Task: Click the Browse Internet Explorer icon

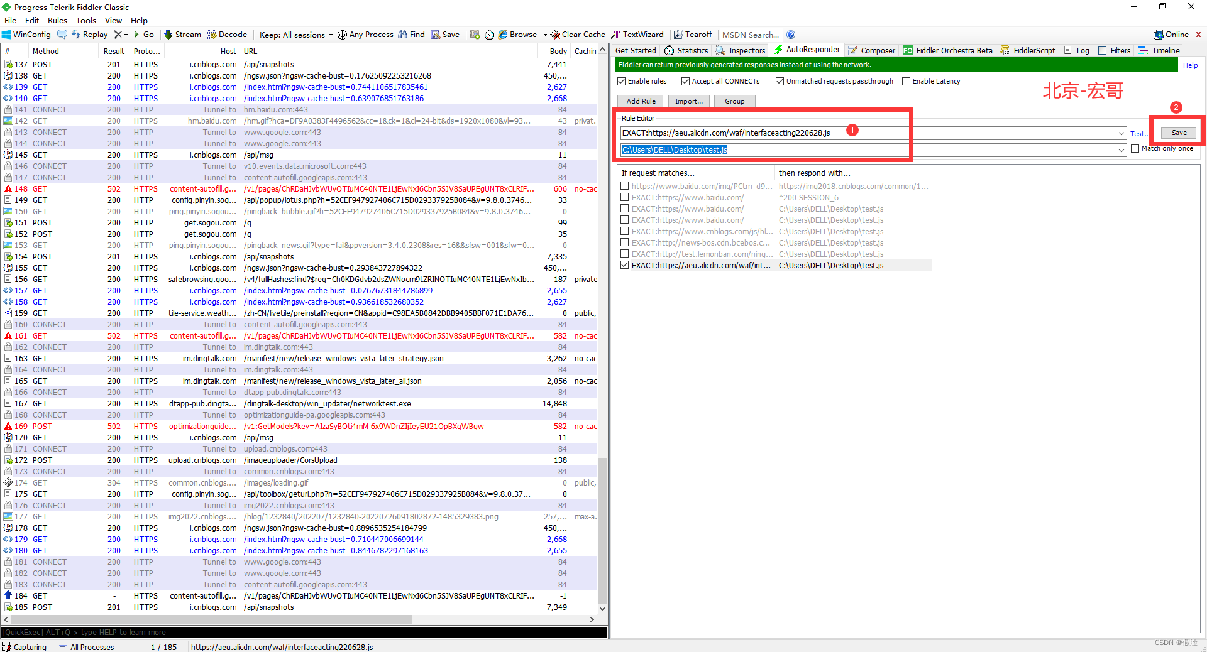Action: point(503,35)
